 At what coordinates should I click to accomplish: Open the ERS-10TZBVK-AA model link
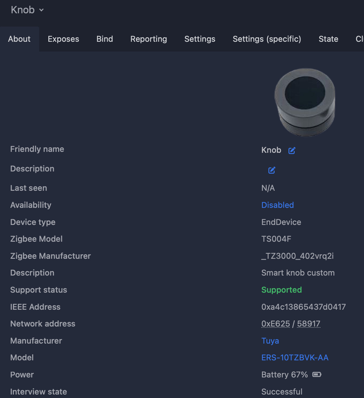click(295, 358)
